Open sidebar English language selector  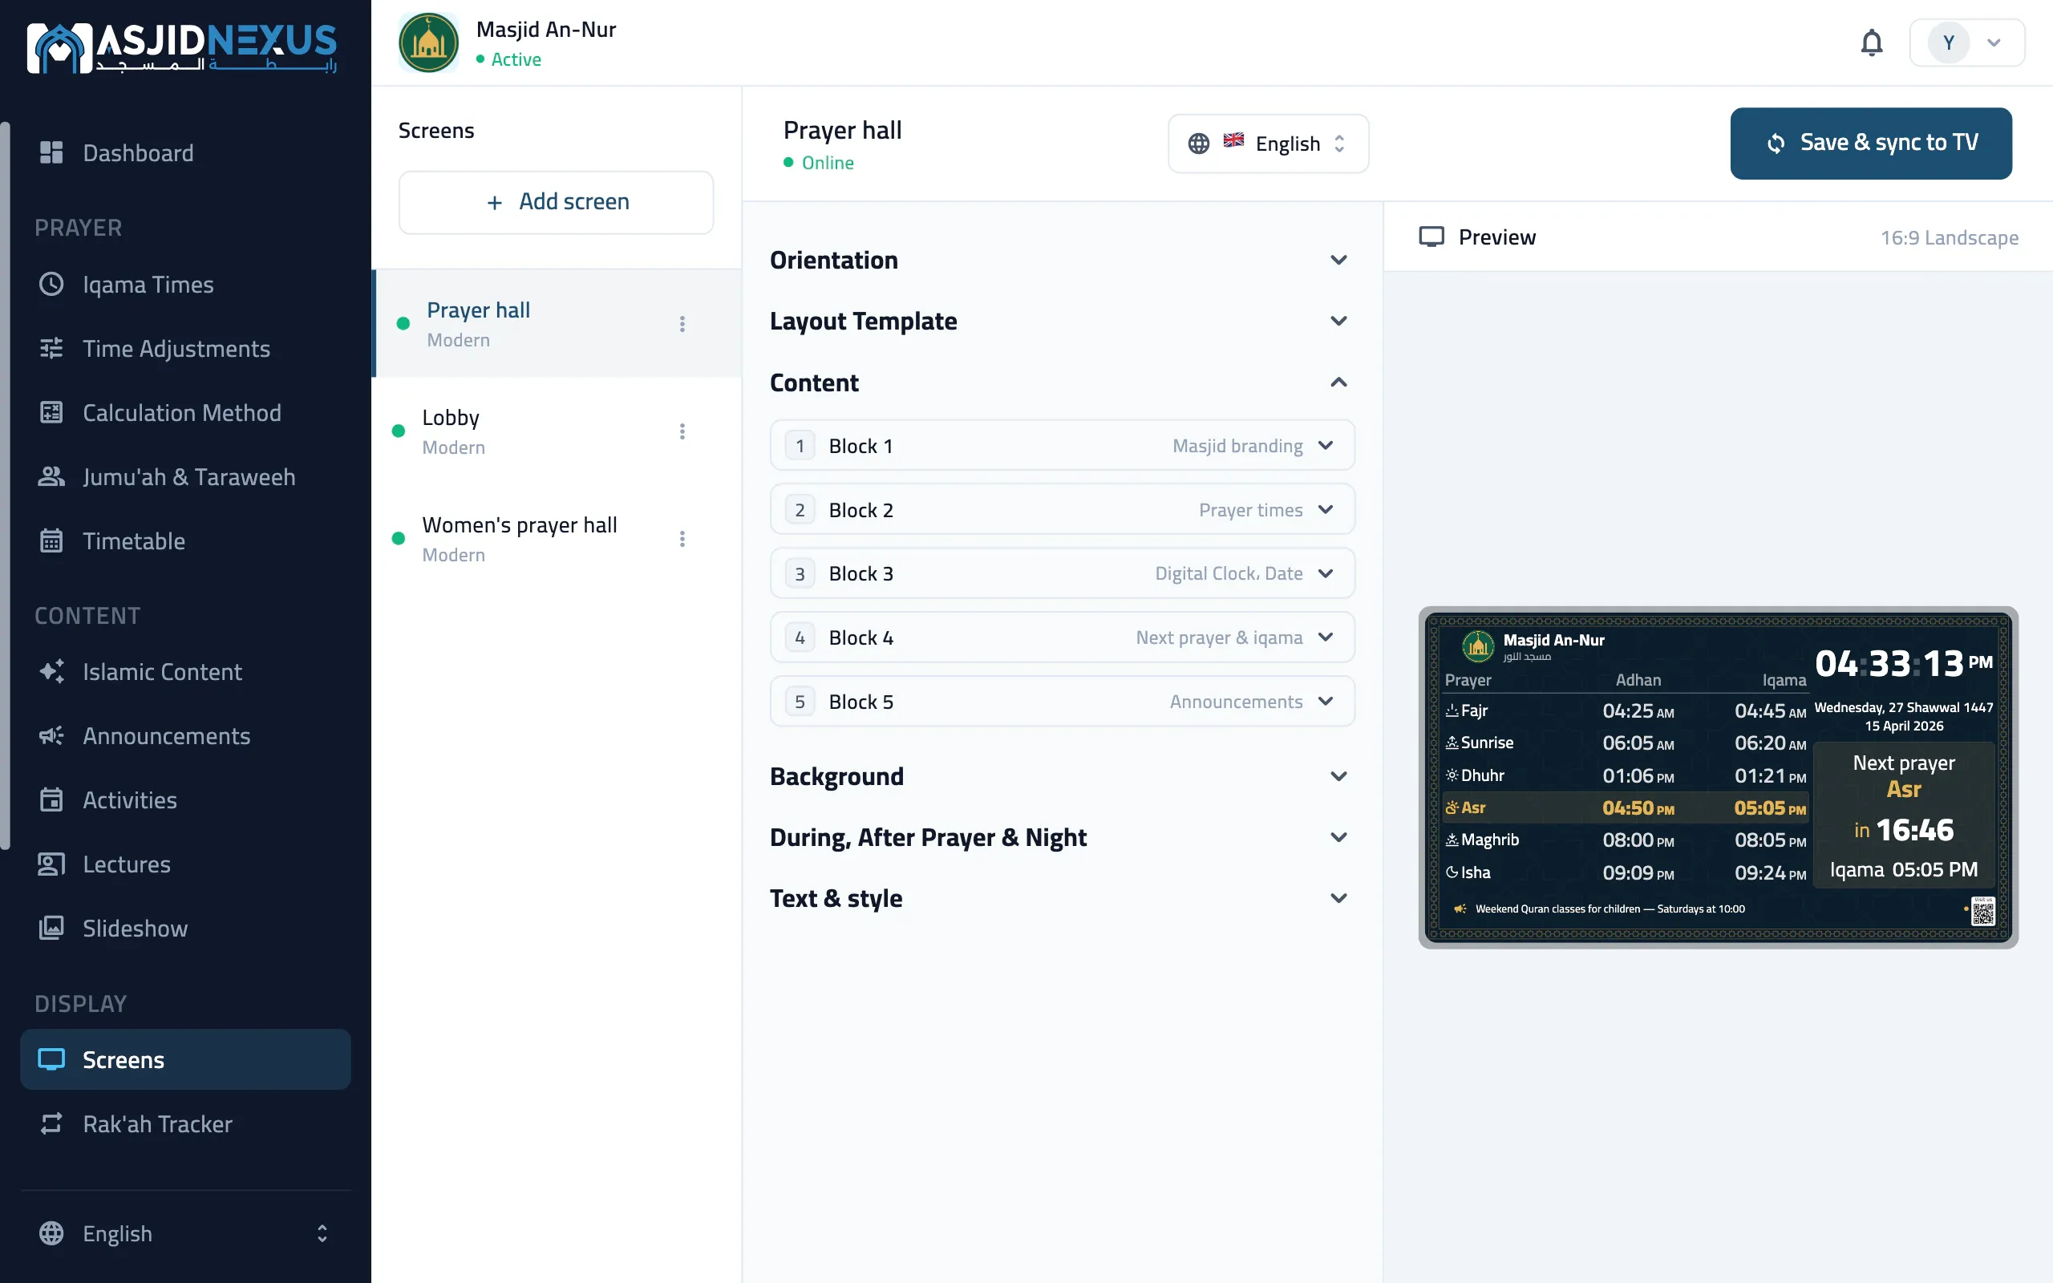185,1233
